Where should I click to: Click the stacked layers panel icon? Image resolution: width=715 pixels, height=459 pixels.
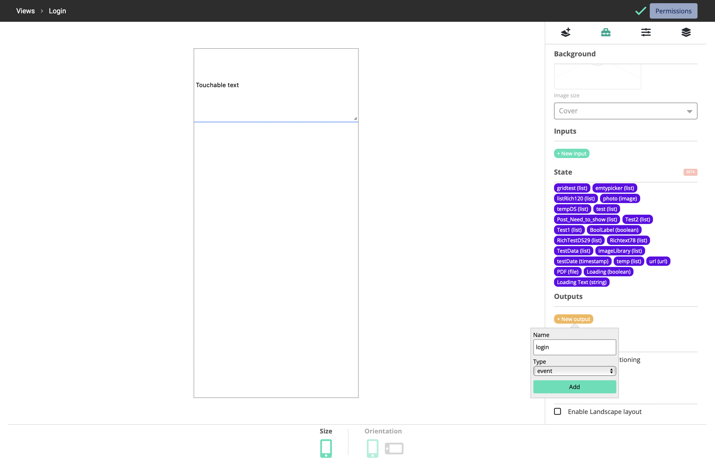point(686,32)
